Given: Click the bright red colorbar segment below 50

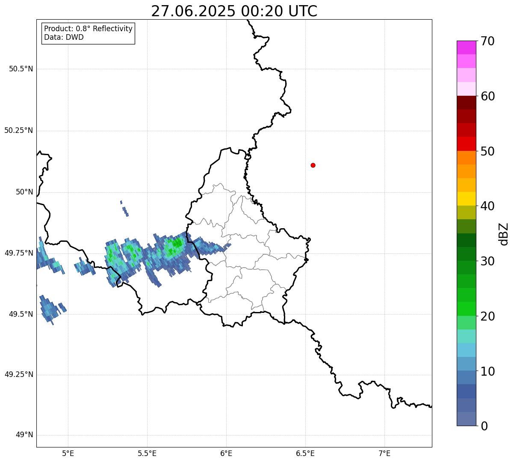Looking at the screenshot, I should coord(466,144).
